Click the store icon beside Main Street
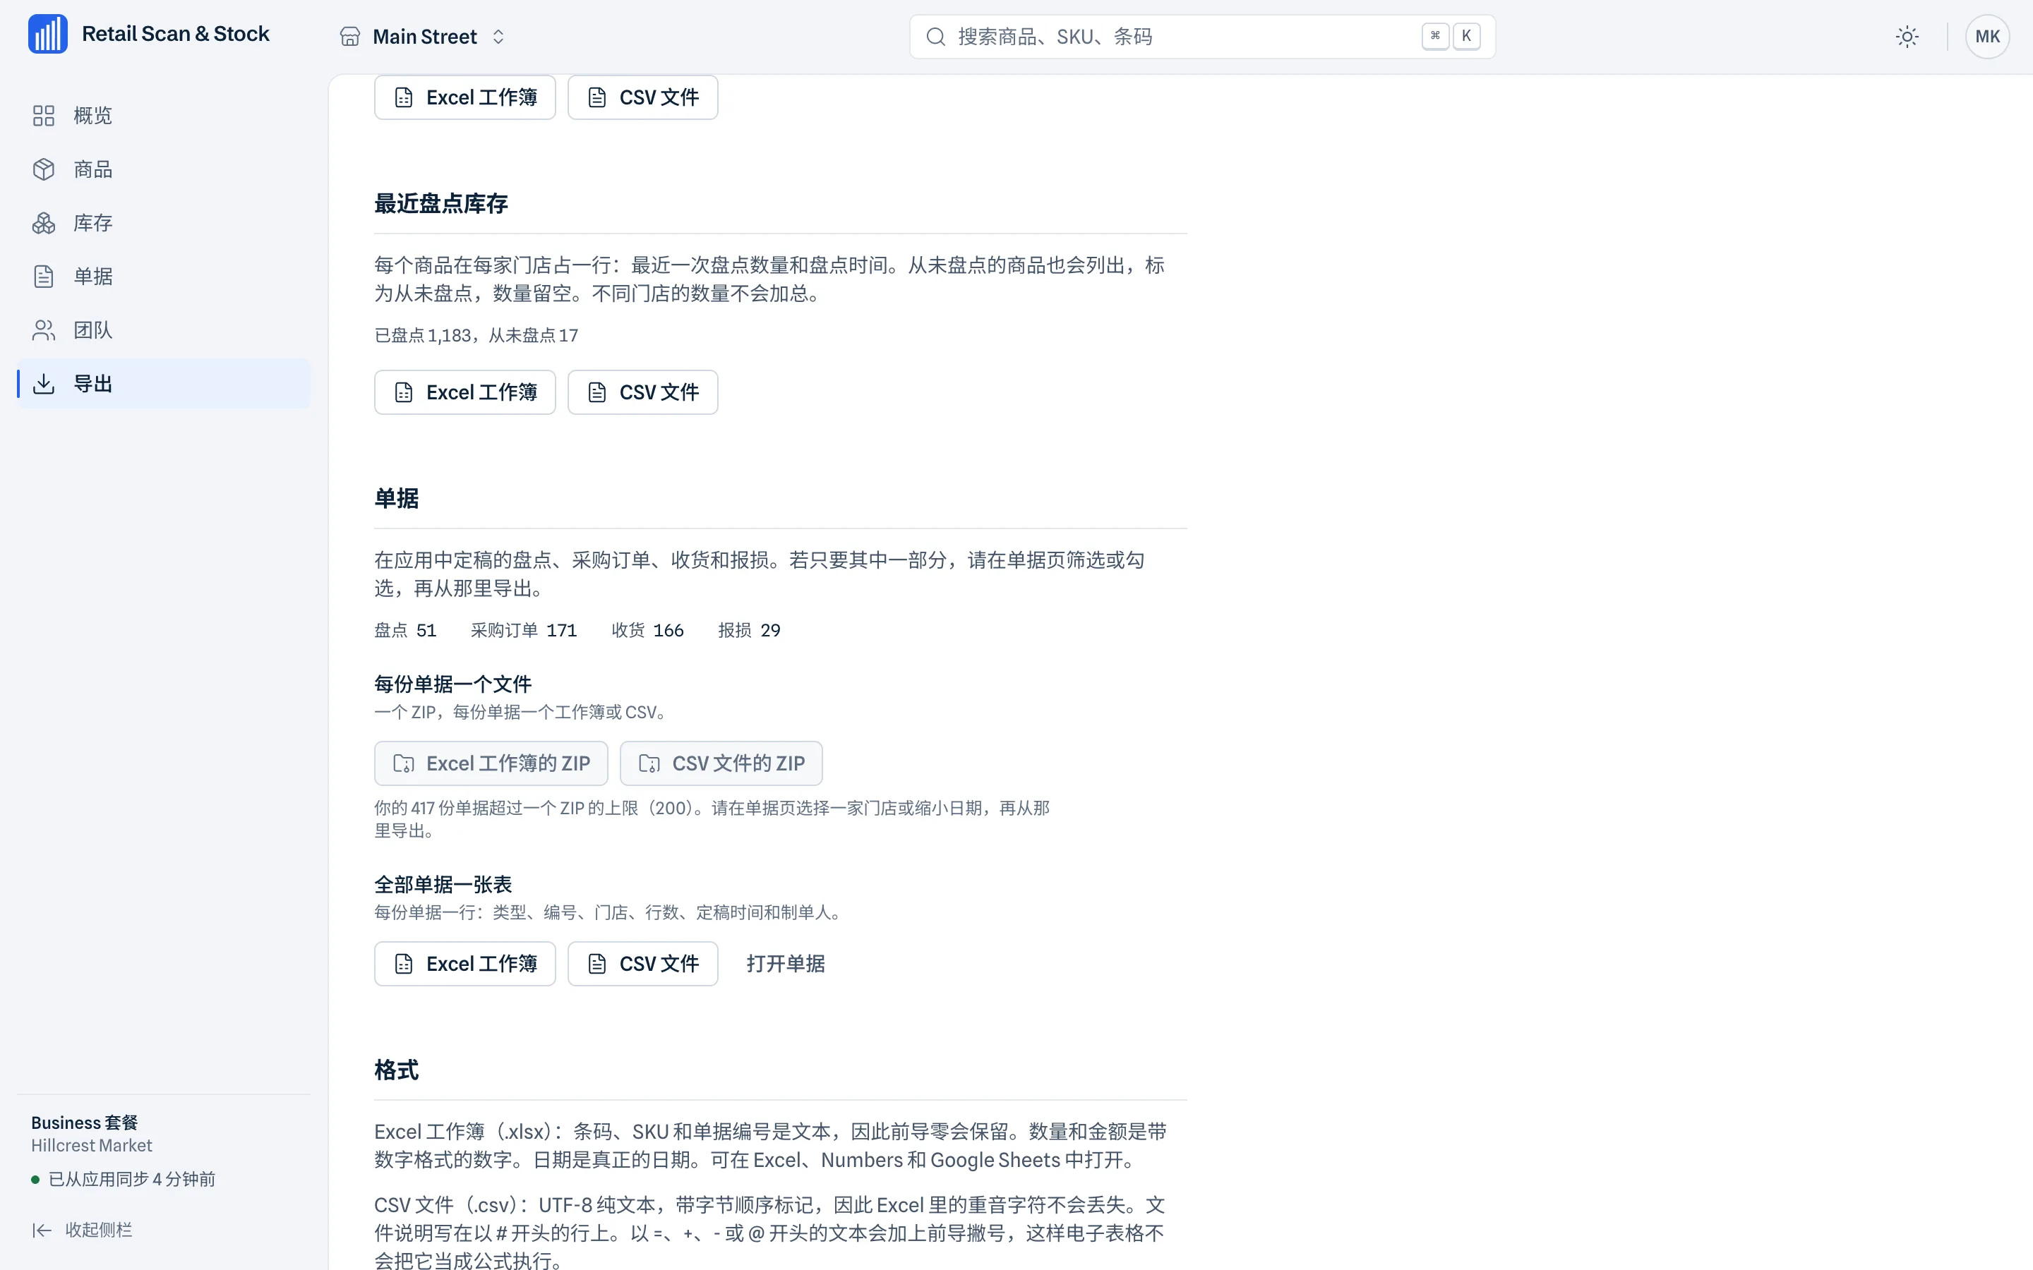This screenshot has height=1270, width=2033. click(x=350, y=37)
